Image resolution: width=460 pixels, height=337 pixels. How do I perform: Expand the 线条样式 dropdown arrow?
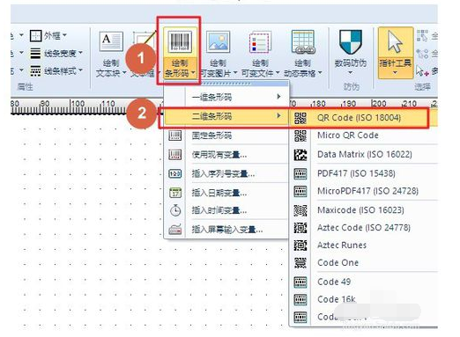coord(80,70)
